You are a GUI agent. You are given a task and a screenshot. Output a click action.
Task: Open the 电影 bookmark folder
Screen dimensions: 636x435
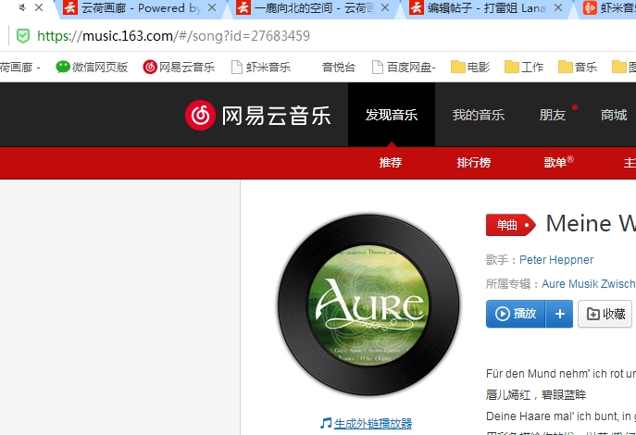[470, 67]
